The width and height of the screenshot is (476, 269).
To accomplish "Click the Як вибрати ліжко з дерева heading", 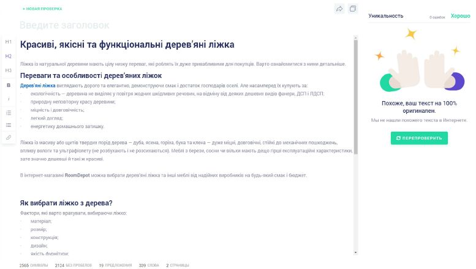I will pyautogui.click(x=66, y=203).
